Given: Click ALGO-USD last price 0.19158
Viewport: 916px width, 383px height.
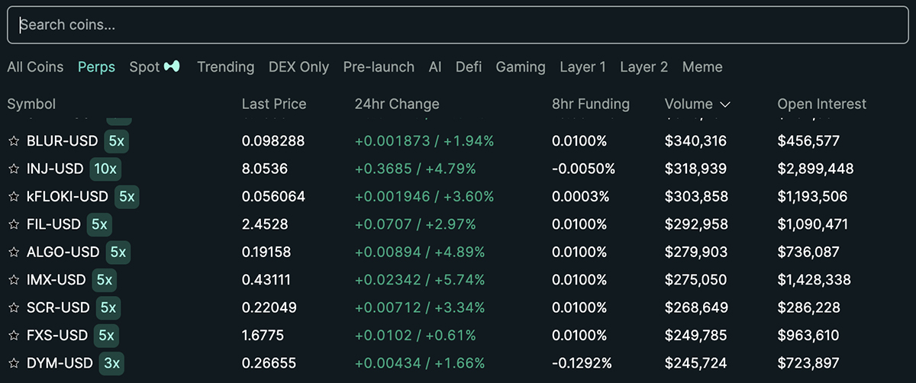Looking at the screenshot, I should pos(266,252).
